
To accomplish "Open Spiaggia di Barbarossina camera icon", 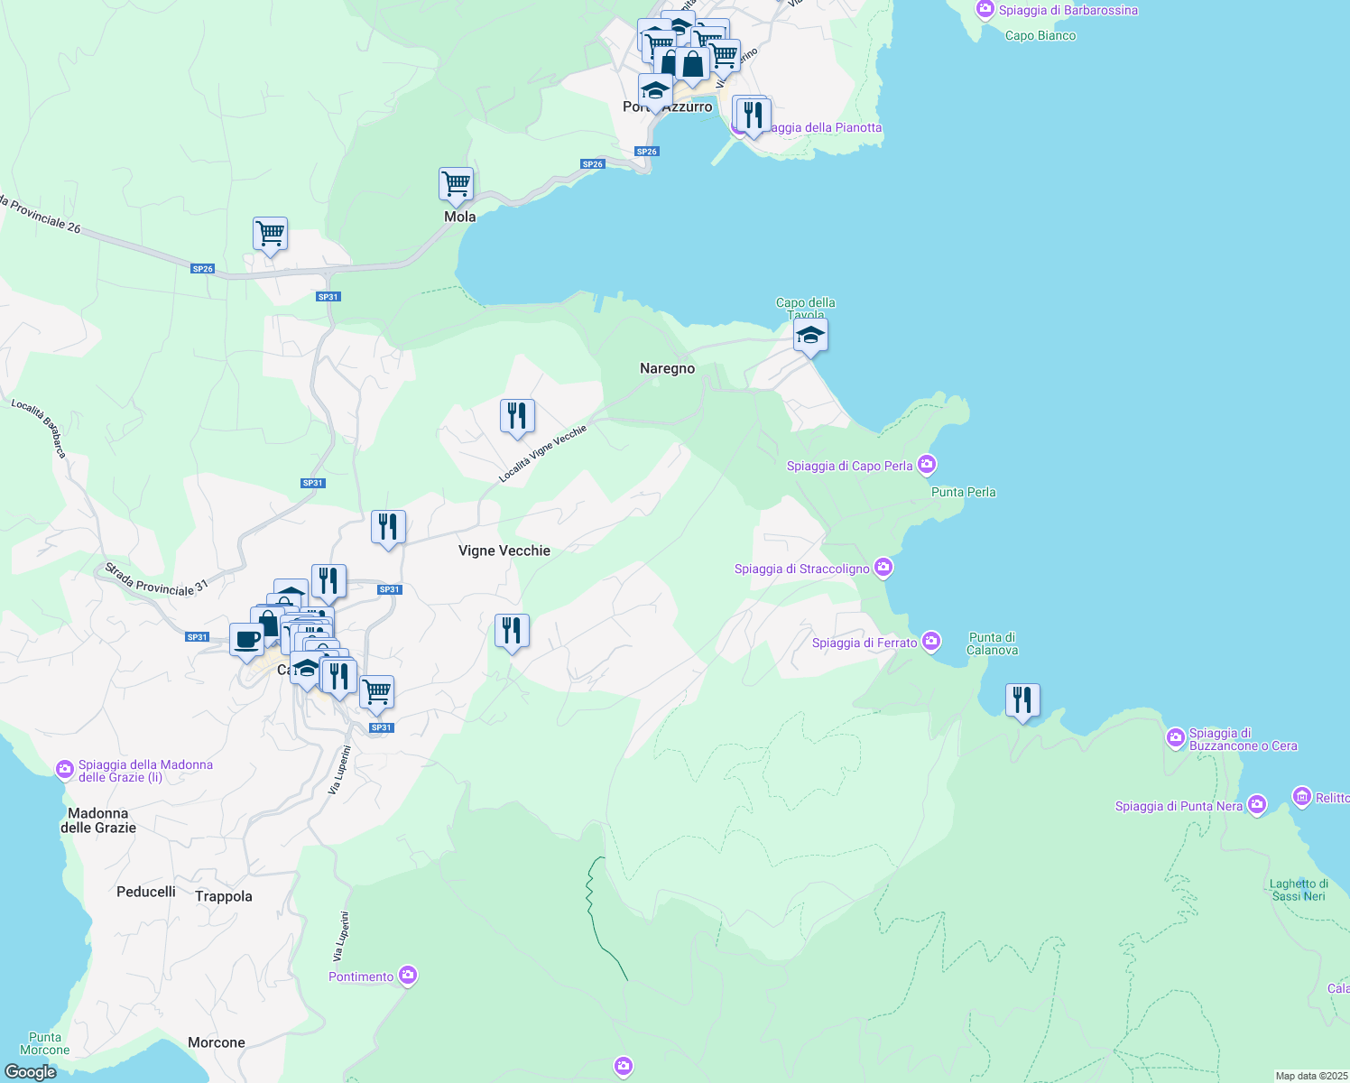I will (985, 10).
